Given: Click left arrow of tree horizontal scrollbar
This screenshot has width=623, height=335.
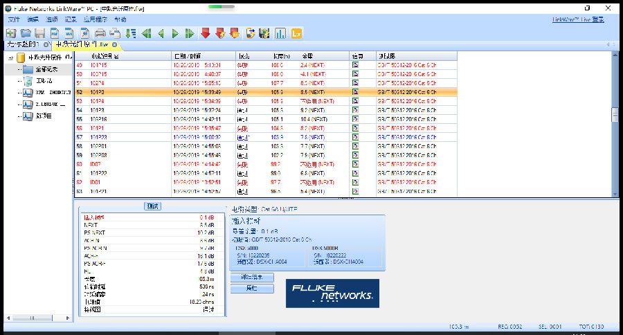Looking at the screenshot, I should (8, 318).
